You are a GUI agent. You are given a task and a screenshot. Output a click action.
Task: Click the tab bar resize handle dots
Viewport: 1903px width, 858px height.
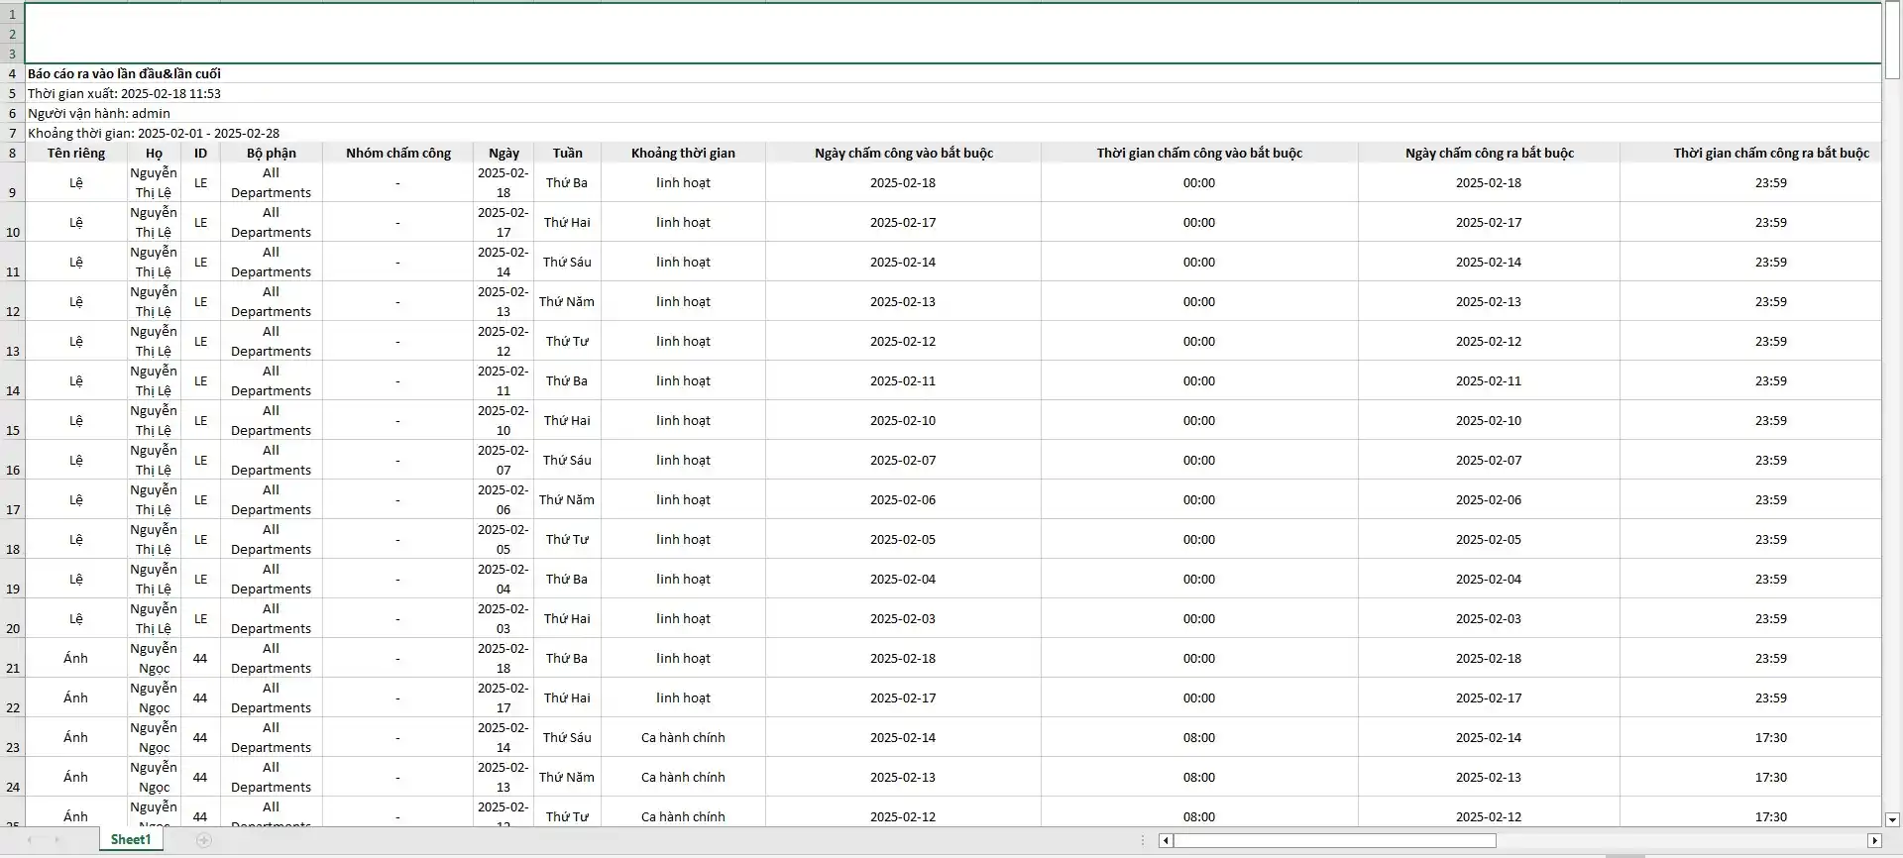(1143, 840)
